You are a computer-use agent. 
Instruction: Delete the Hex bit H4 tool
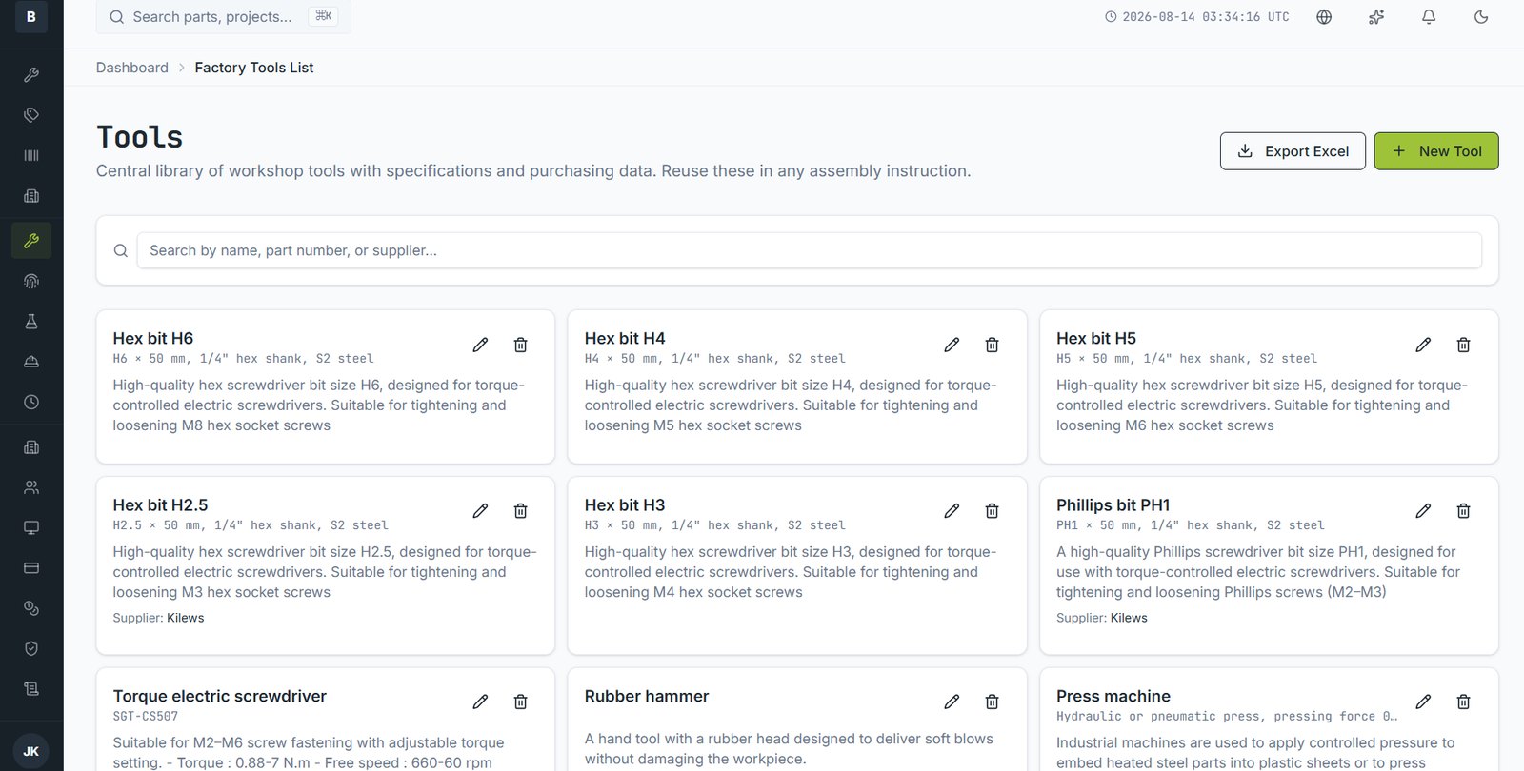point(993,345)
